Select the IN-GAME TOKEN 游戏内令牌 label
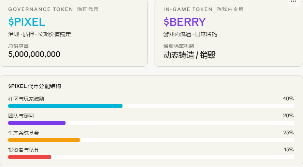This screenshot has height=167, width=303. [x=203, y=9]
